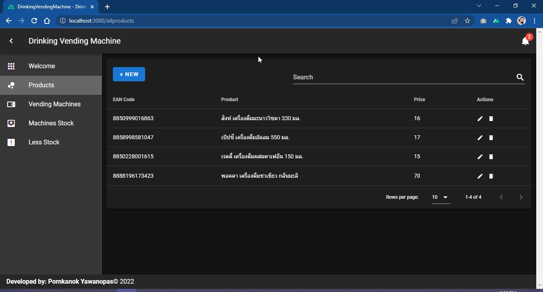
Task: Open the Nuxt extension icon in toolbar
Action: point(496,21)
